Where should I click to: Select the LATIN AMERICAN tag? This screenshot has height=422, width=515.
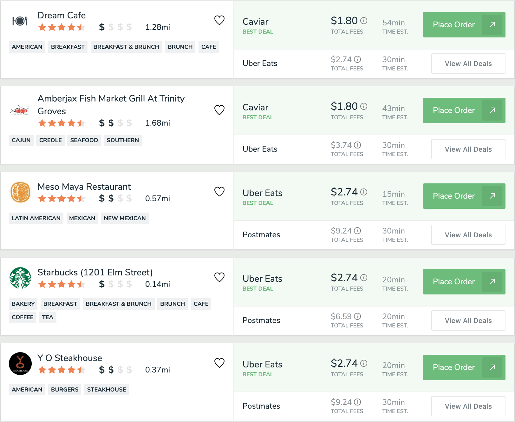(x=36, y=218)
